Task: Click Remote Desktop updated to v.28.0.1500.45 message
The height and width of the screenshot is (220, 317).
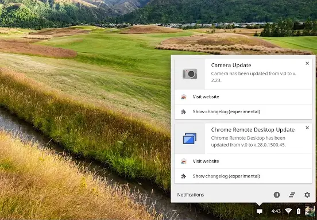Action: click(248, 141)
